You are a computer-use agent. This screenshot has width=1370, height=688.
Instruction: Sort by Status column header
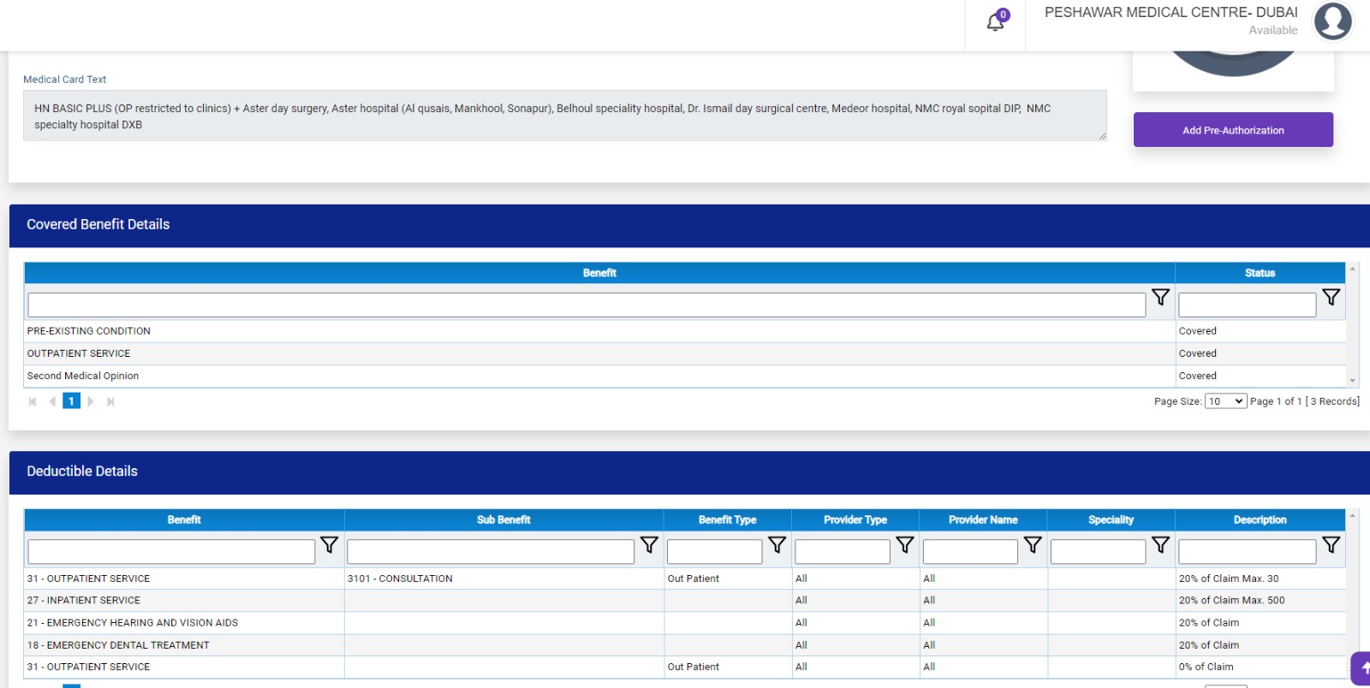pos(1260,273)
